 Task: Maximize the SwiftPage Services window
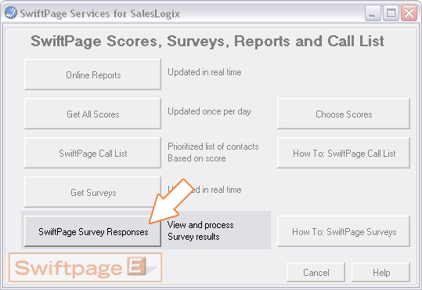click(x=391, y=13)
